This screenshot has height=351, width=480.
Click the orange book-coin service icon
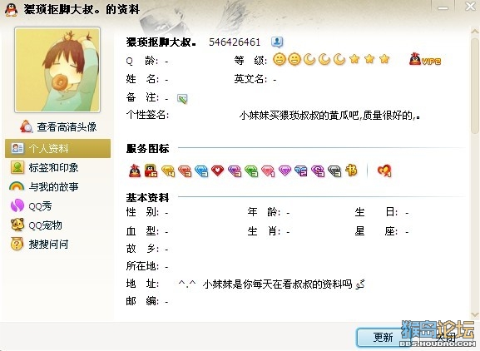pos(351,171)
